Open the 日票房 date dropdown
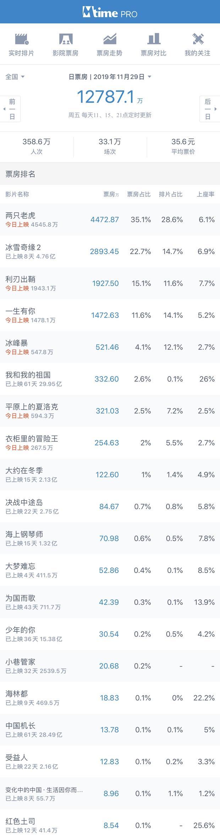Viewport: 220px width, 837px height. click(x=110, y=77)
